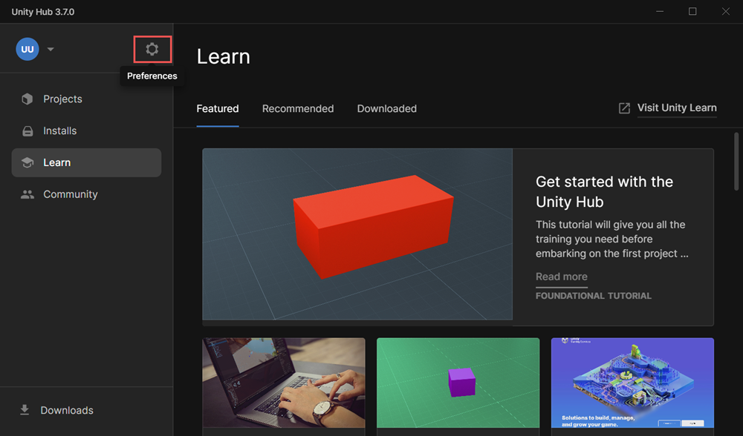743x436 pixels.
Task: Open the Projects section
Action: pos(86,99)
